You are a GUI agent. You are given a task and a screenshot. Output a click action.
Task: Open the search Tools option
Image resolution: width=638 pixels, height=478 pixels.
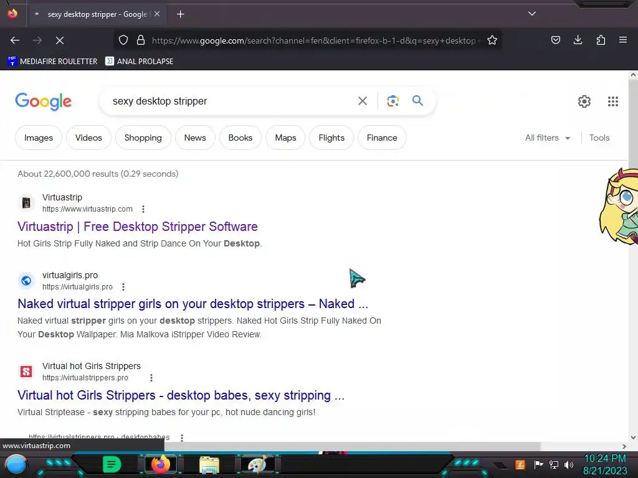click(599, 138)
